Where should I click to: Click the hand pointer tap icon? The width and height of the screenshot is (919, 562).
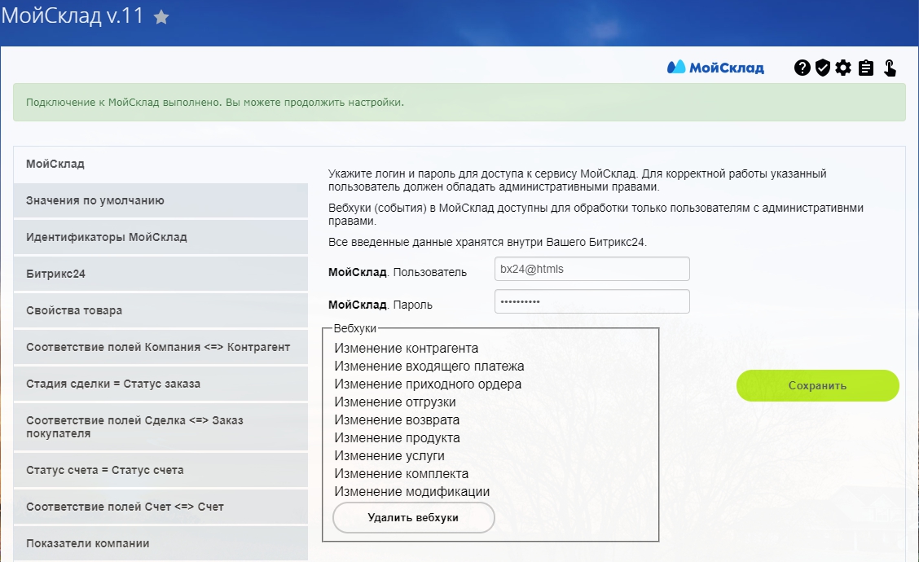pos(889,68)
